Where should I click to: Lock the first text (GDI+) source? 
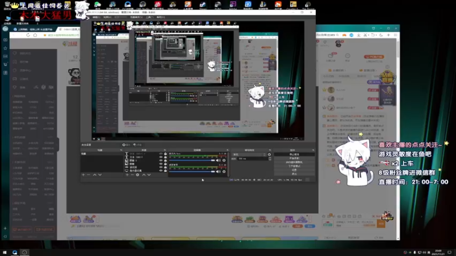tap(165, 154)
